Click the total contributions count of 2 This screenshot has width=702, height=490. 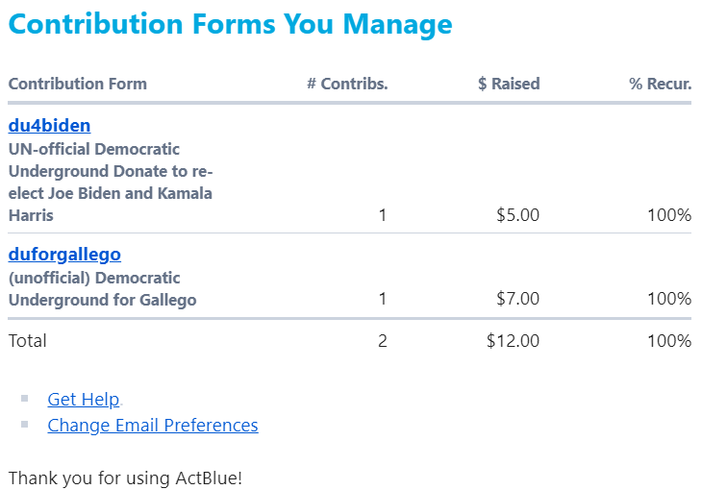click(383, 340)
